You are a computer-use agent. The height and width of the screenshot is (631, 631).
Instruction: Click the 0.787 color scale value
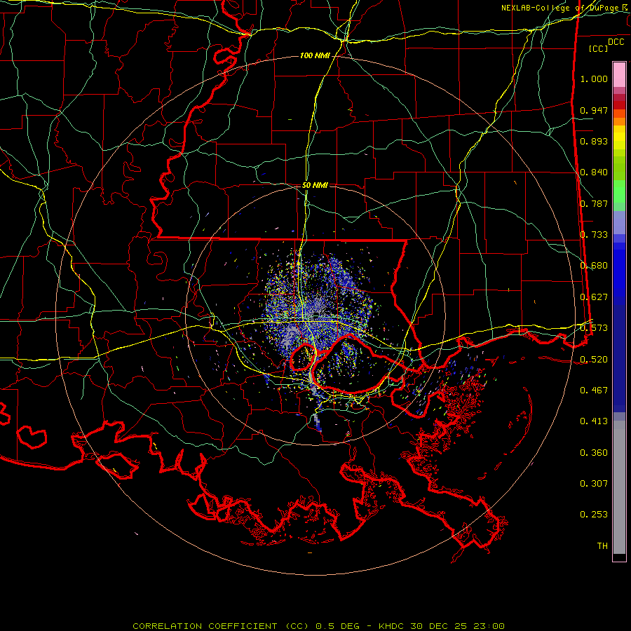[594, 203]
